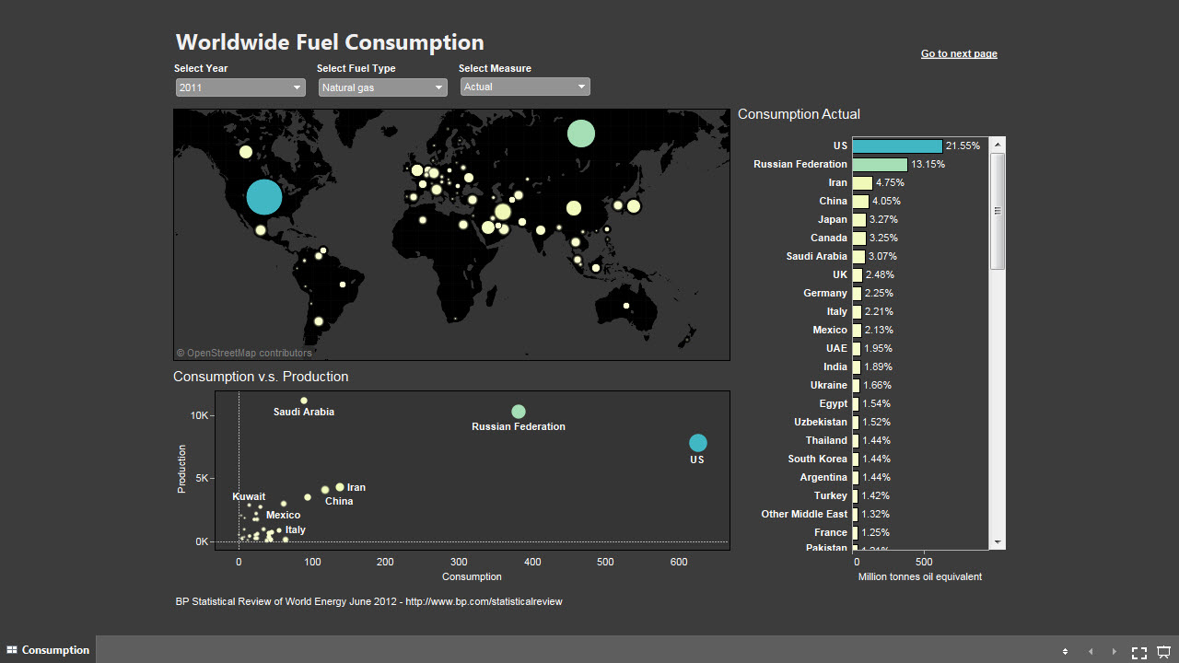Click the US point in the scatter plot
This screenshot has width=1179, height=663.
coord(697,443)
